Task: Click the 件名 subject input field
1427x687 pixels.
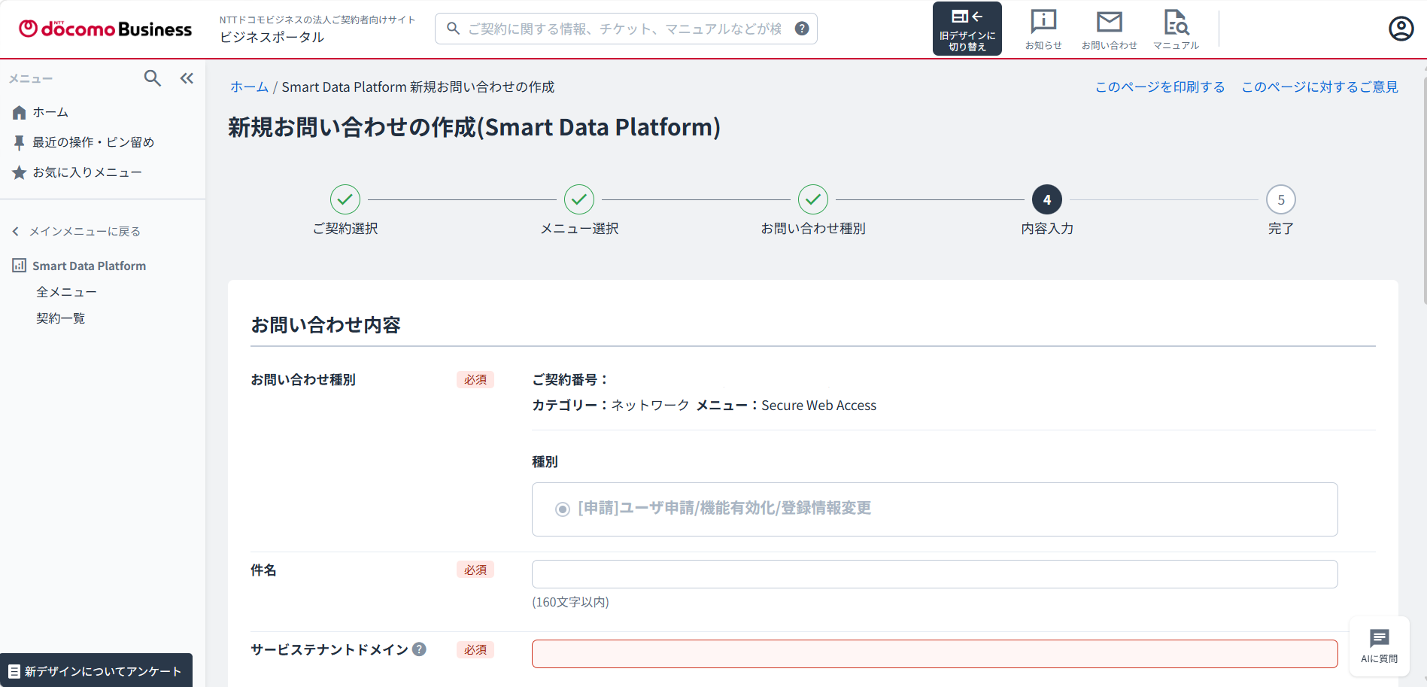Action: click(x=934, y=574)
